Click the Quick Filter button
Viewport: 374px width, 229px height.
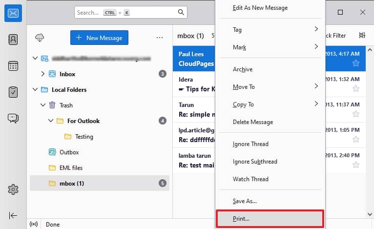[335, 36]
